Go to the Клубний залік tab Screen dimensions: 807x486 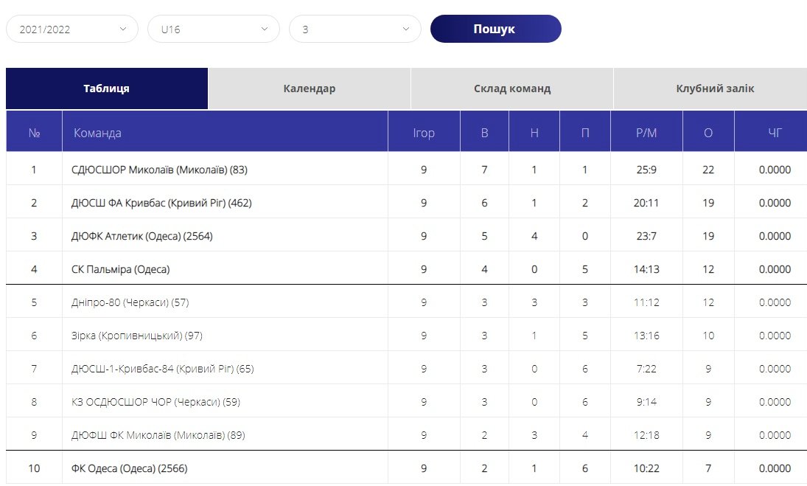[714, 88]
